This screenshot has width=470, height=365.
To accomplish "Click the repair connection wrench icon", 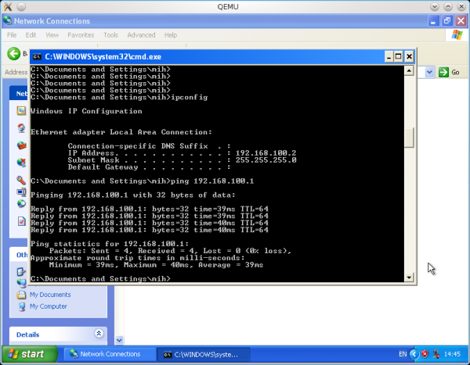I will click(21, 180).
